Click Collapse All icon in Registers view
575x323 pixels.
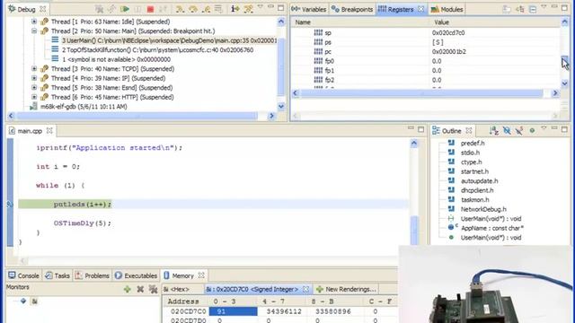pyautogui.click(x=533, y=9)
